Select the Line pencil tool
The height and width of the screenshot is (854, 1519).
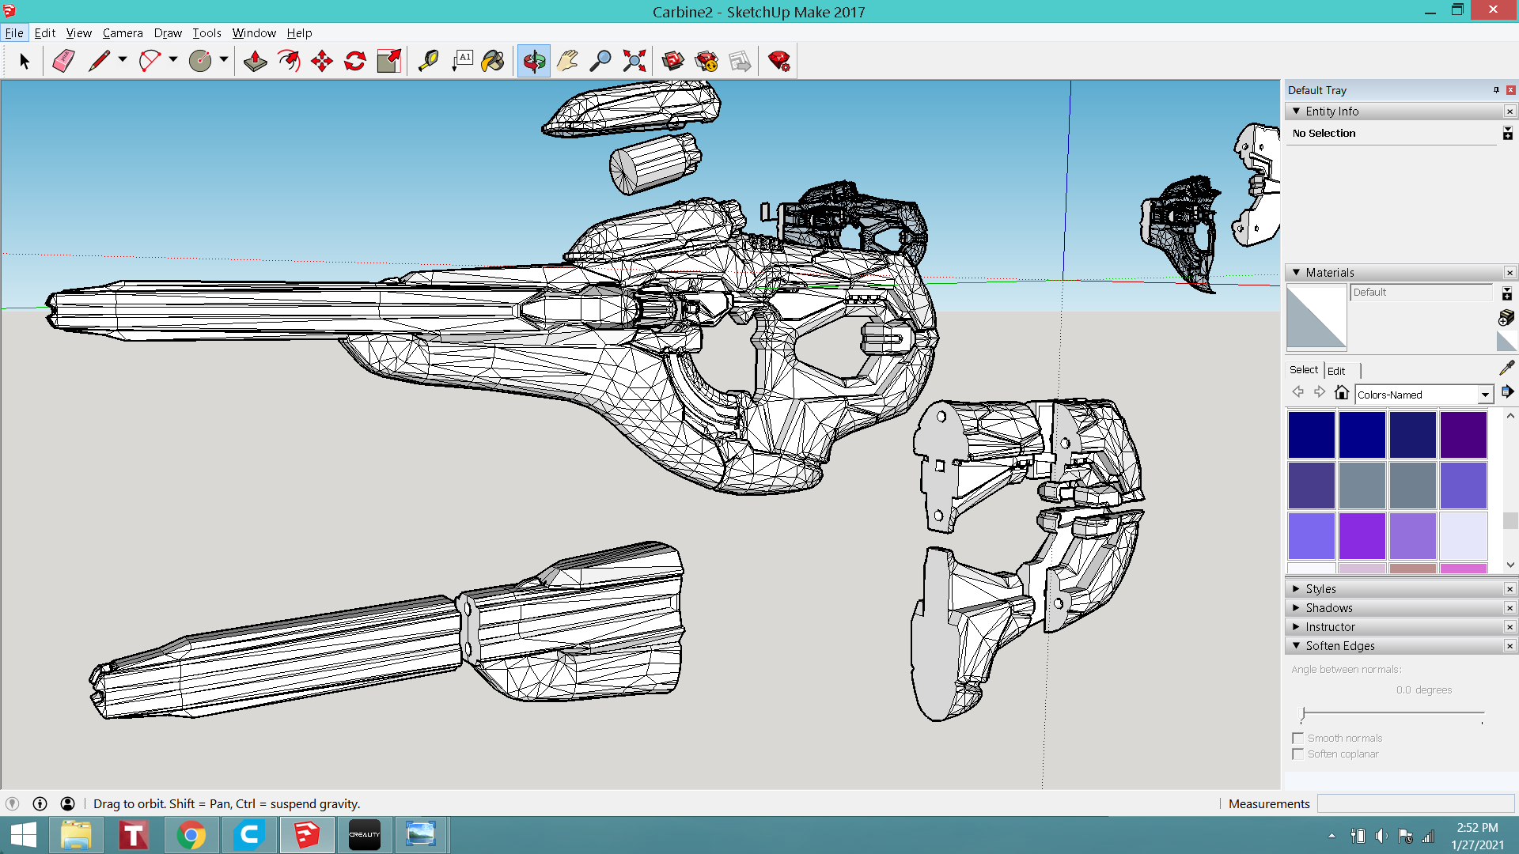[99, 61]
